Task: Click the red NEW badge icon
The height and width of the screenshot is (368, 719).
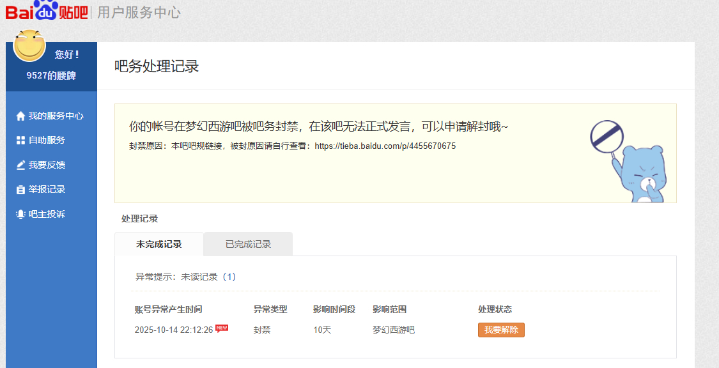Action: [x=222, y=328]
